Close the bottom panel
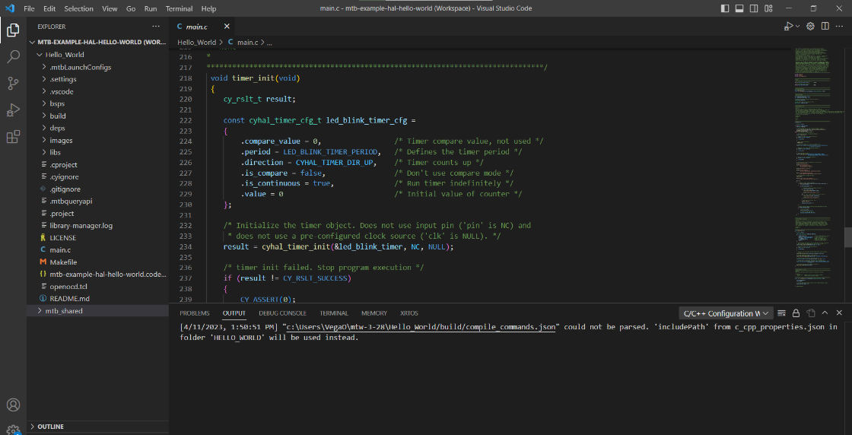The width and height of the screenshot is (852, 435). coord(840,313)
